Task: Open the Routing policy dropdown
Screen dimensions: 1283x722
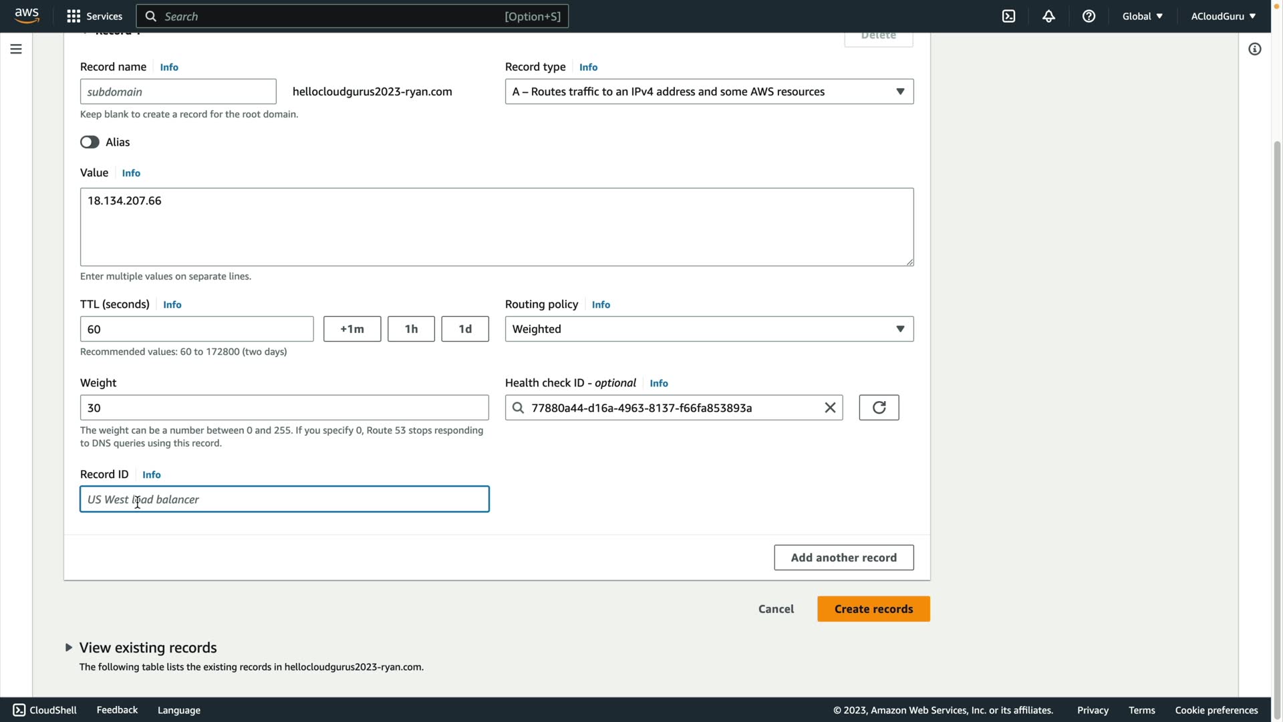Action: click(708, 329)
